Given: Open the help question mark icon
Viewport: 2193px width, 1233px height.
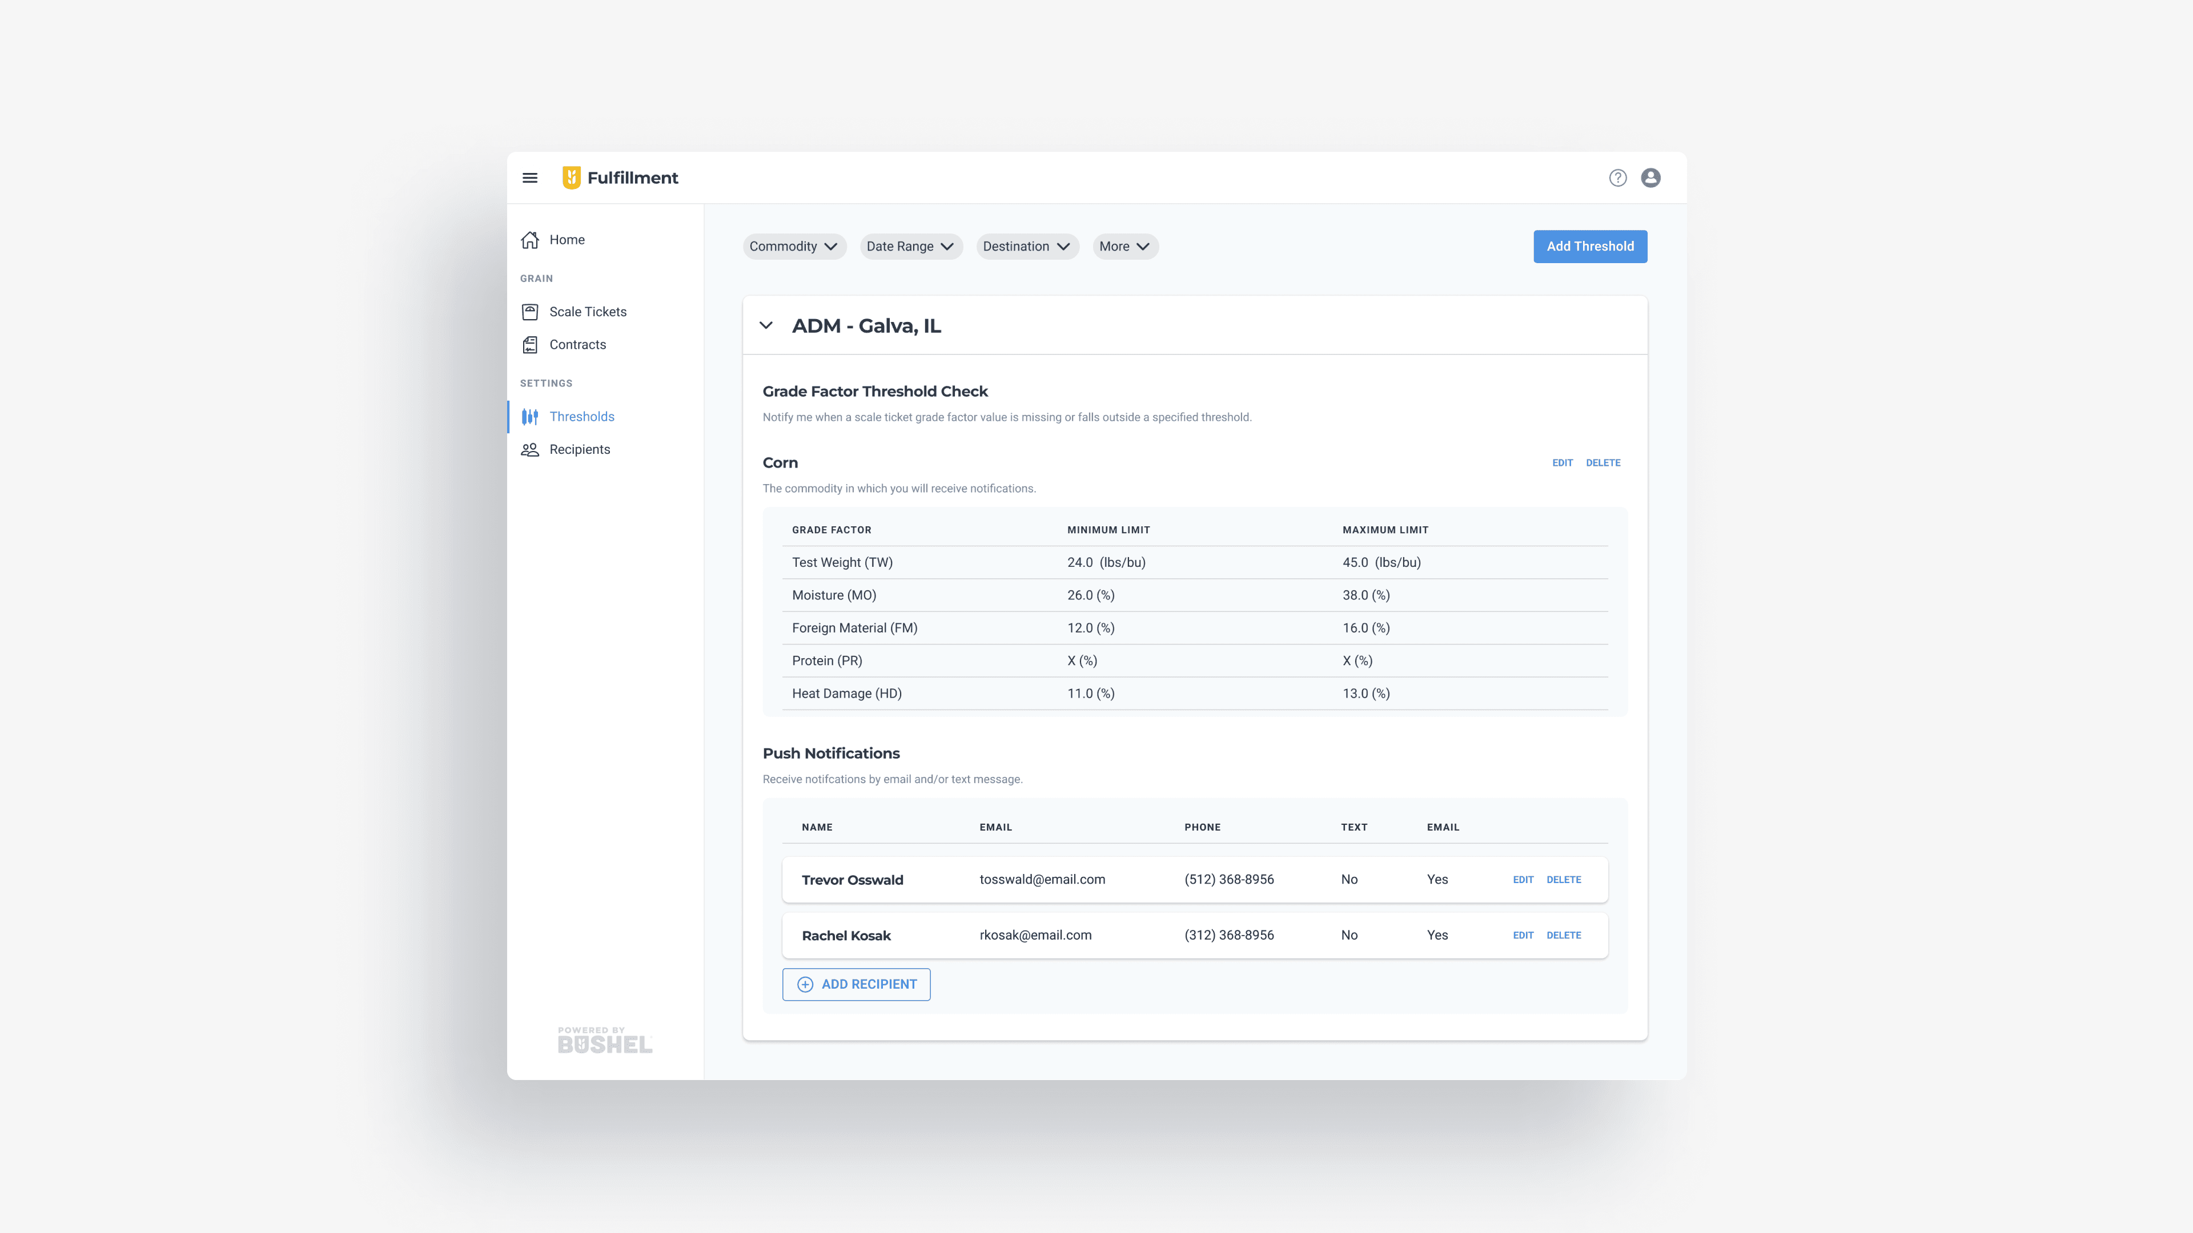Looking at the screenshot, I should [x=1617, y=178].
